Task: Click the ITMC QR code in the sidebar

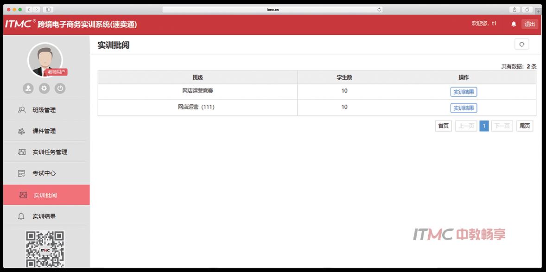Action: (44, 248)
